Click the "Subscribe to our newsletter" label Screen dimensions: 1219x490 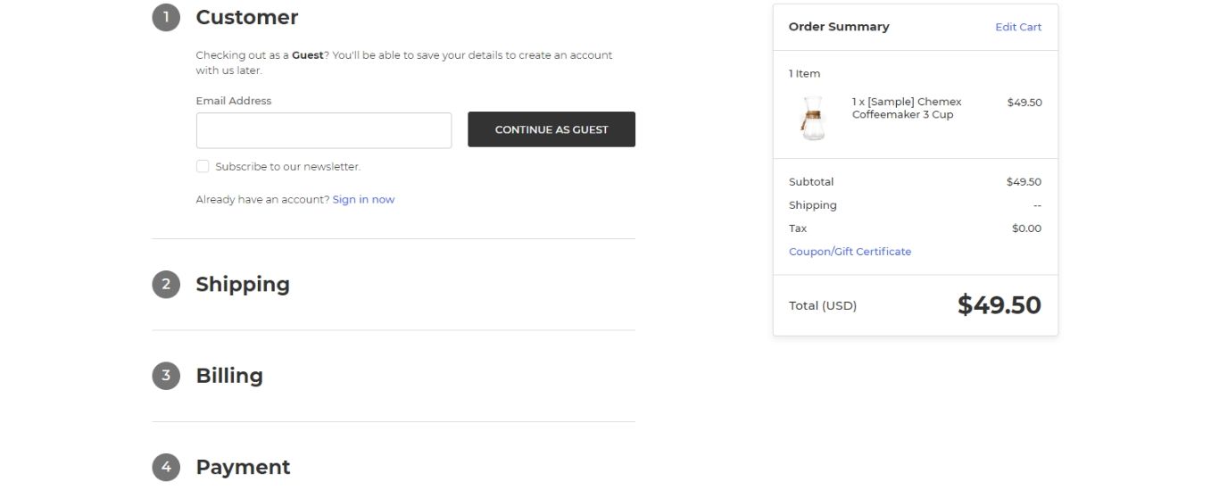[x=287, y=167]
